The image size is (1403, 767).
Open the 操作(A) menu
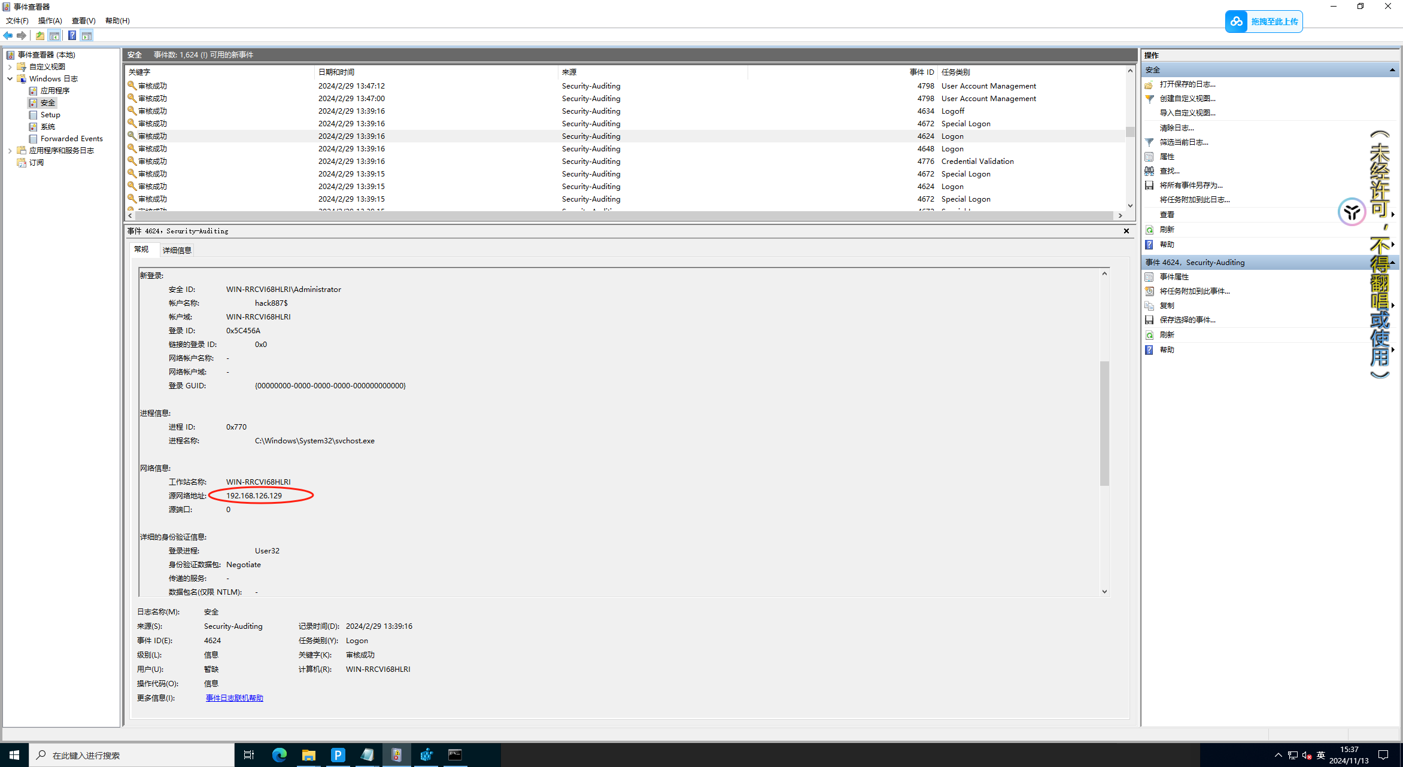[50, 21]
